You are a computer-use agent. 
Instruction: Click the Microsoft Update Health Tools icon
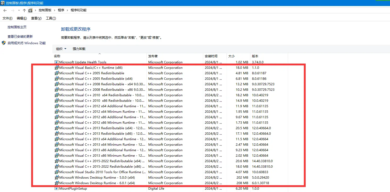point(57,62)
